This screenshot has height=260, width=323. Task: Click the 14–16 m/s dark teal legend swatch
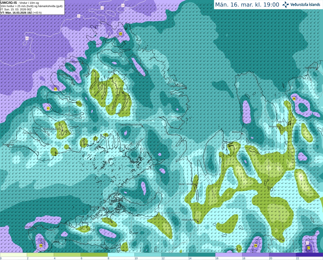(202, 255)
